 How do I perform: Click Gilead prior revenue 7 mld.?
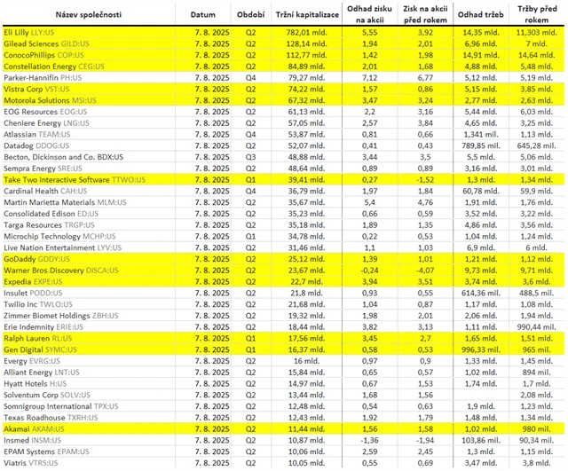pyautogui.click(x=537, y=43)
